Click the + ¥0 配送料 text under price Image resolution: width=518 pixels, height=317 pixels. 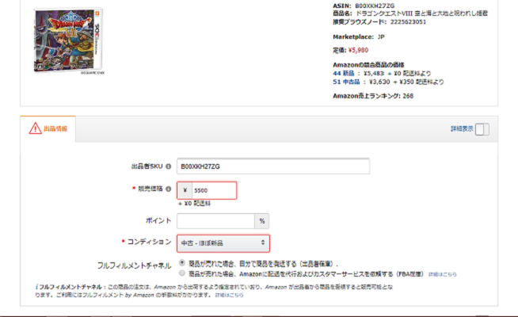[194, 204]
